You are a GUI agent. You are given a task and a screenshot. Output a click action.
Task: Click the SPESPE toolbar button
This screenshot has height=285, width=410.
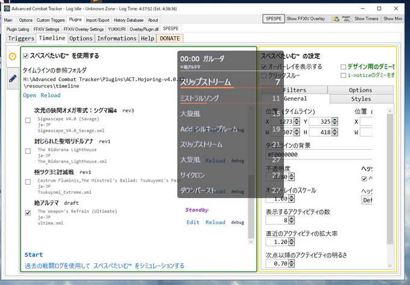(x=274, y=19)
